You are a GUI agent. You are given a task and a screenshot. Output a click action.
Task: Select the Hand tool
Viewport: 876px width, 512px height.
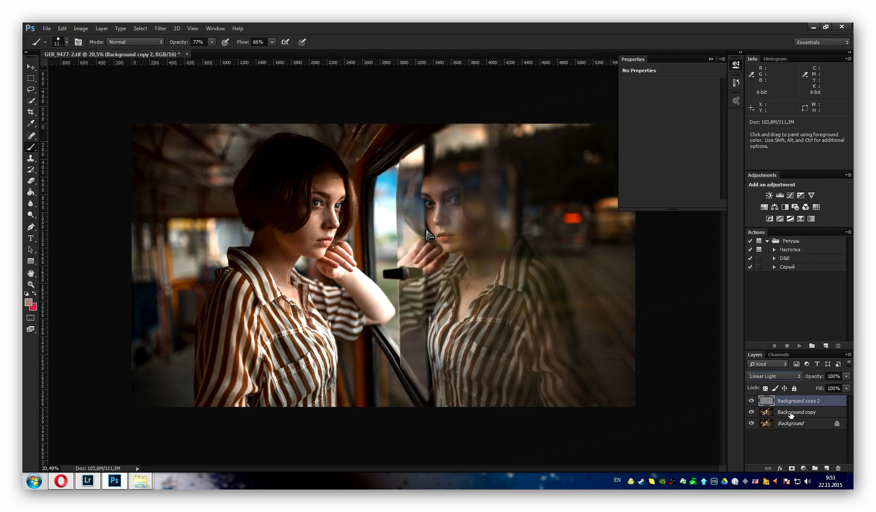(31, 273)
